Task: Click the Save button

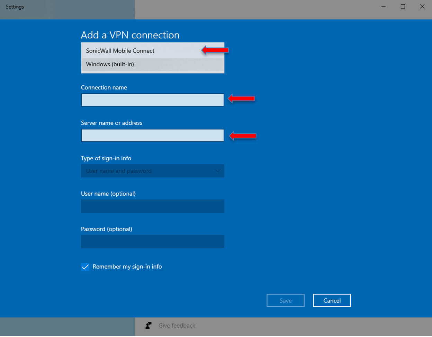Action: coord(286,300)
